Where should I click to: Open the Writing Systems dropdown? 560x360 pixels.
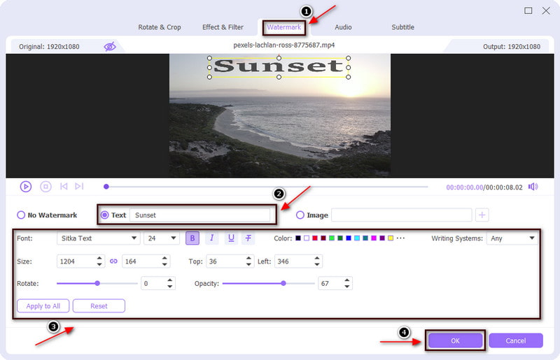click(512, 238)
